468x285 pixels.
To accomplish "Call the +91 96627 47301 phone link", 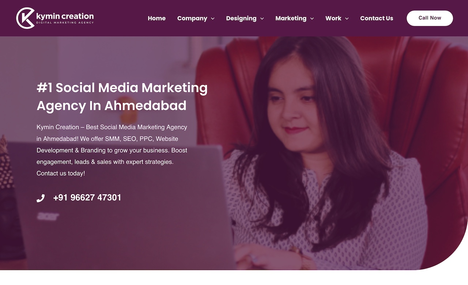I will pyautogui.click(x=87, y=198).
